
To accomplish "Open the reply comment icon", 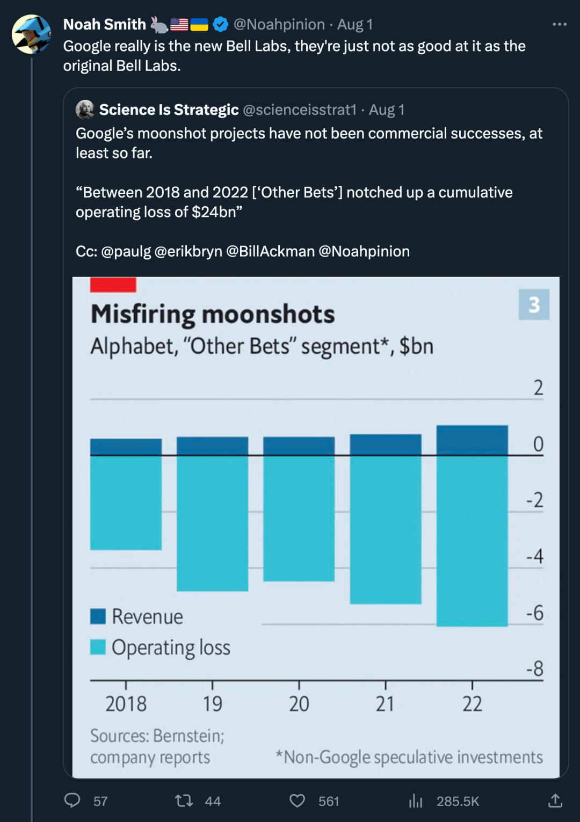I will [x=72, y=801].
